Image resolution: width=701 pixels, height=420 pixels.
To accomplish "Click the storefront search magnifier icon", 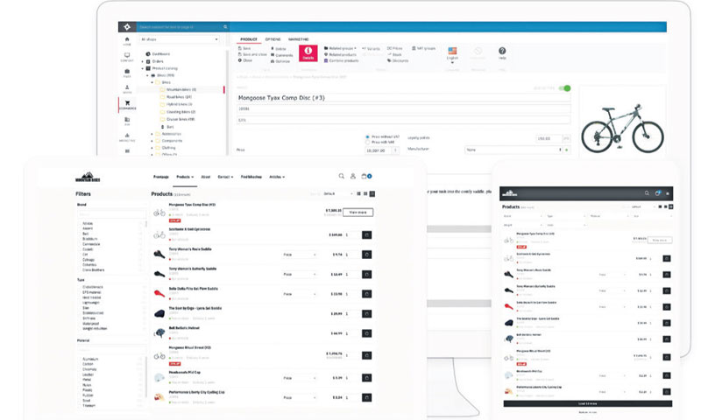I will pos(341,176).
